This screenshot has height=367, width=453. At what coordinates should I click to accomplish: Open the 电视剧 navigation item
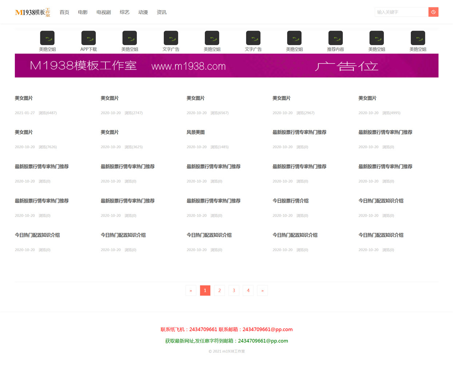tap(104, 12)
